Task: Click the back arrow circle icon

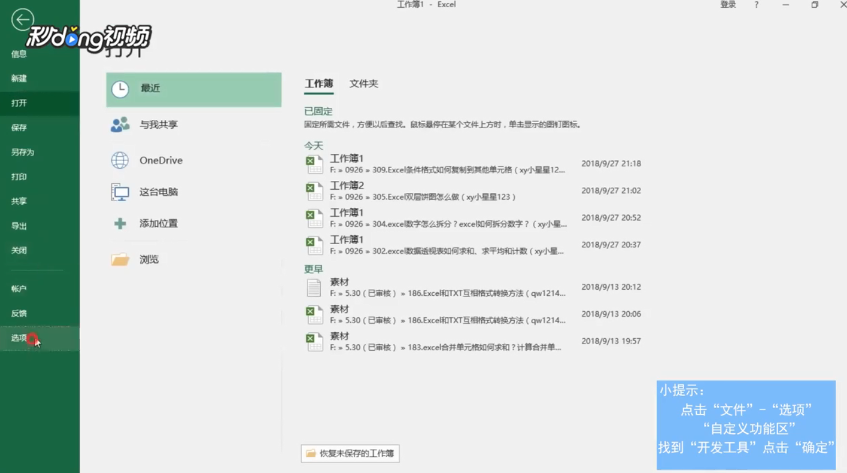Action: tap(23, 20)
